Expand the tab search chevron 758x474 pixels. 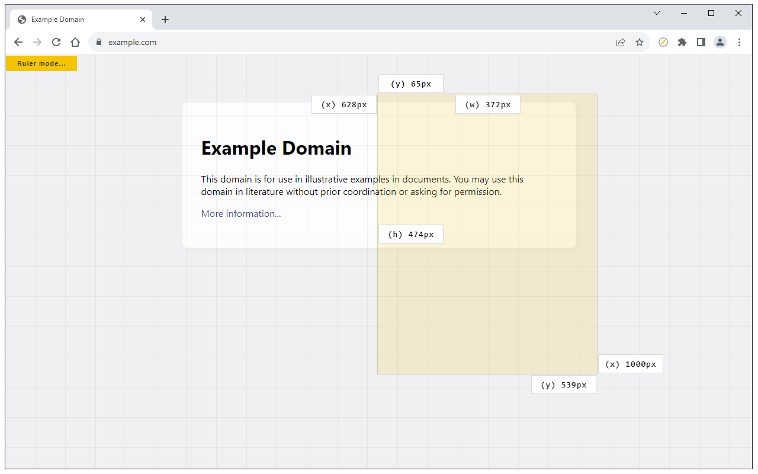click(657, 13)
